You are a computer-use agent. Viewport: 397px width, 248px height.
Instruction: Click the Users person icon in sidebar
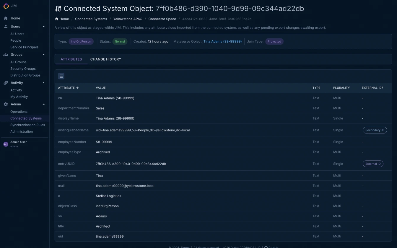pos(5,26)
